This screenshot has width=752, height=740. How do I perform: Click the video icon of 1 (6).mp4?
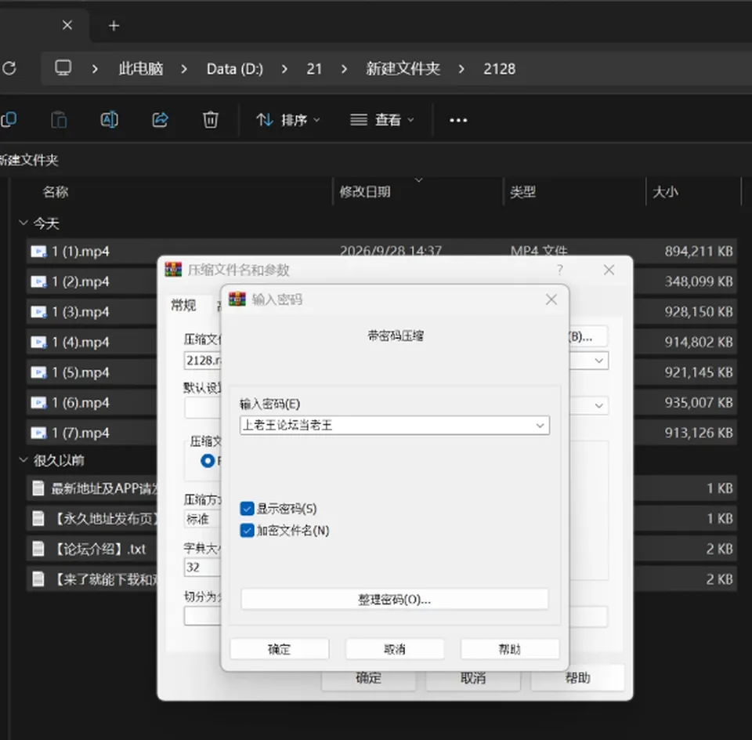click(38, 403)
